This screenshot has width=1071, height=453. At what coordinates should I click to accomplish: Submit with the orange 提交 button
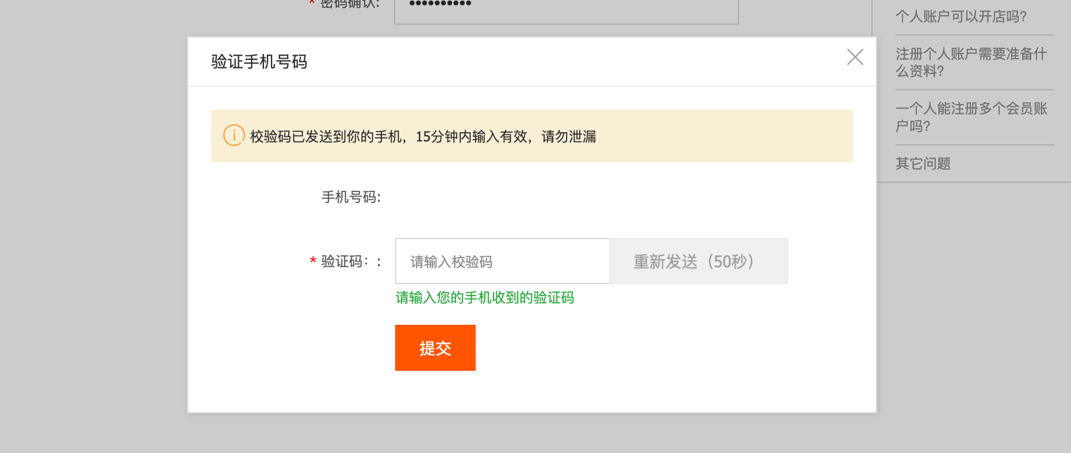[x=435, y=348]
